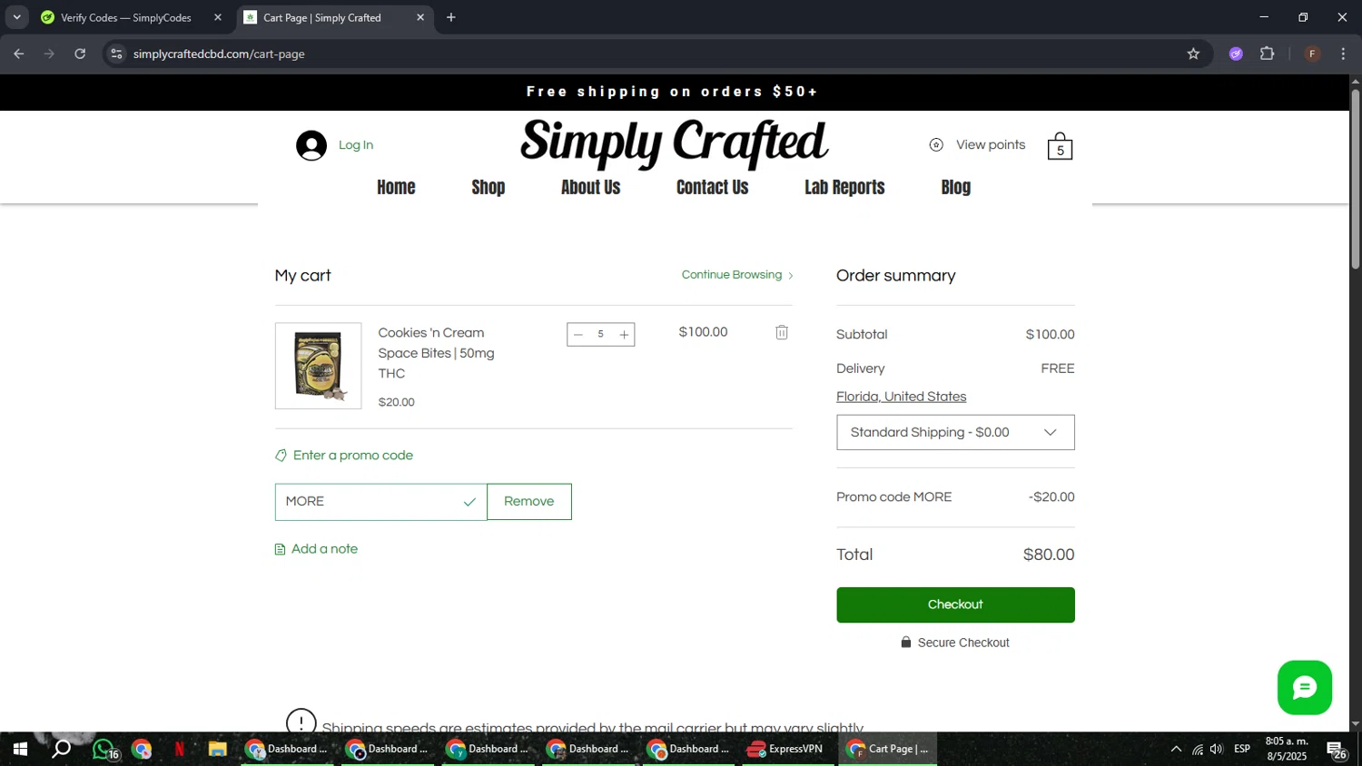Open the volume control in system tray
Screen dimensions: 1362x766
(x=1217, y=750)
